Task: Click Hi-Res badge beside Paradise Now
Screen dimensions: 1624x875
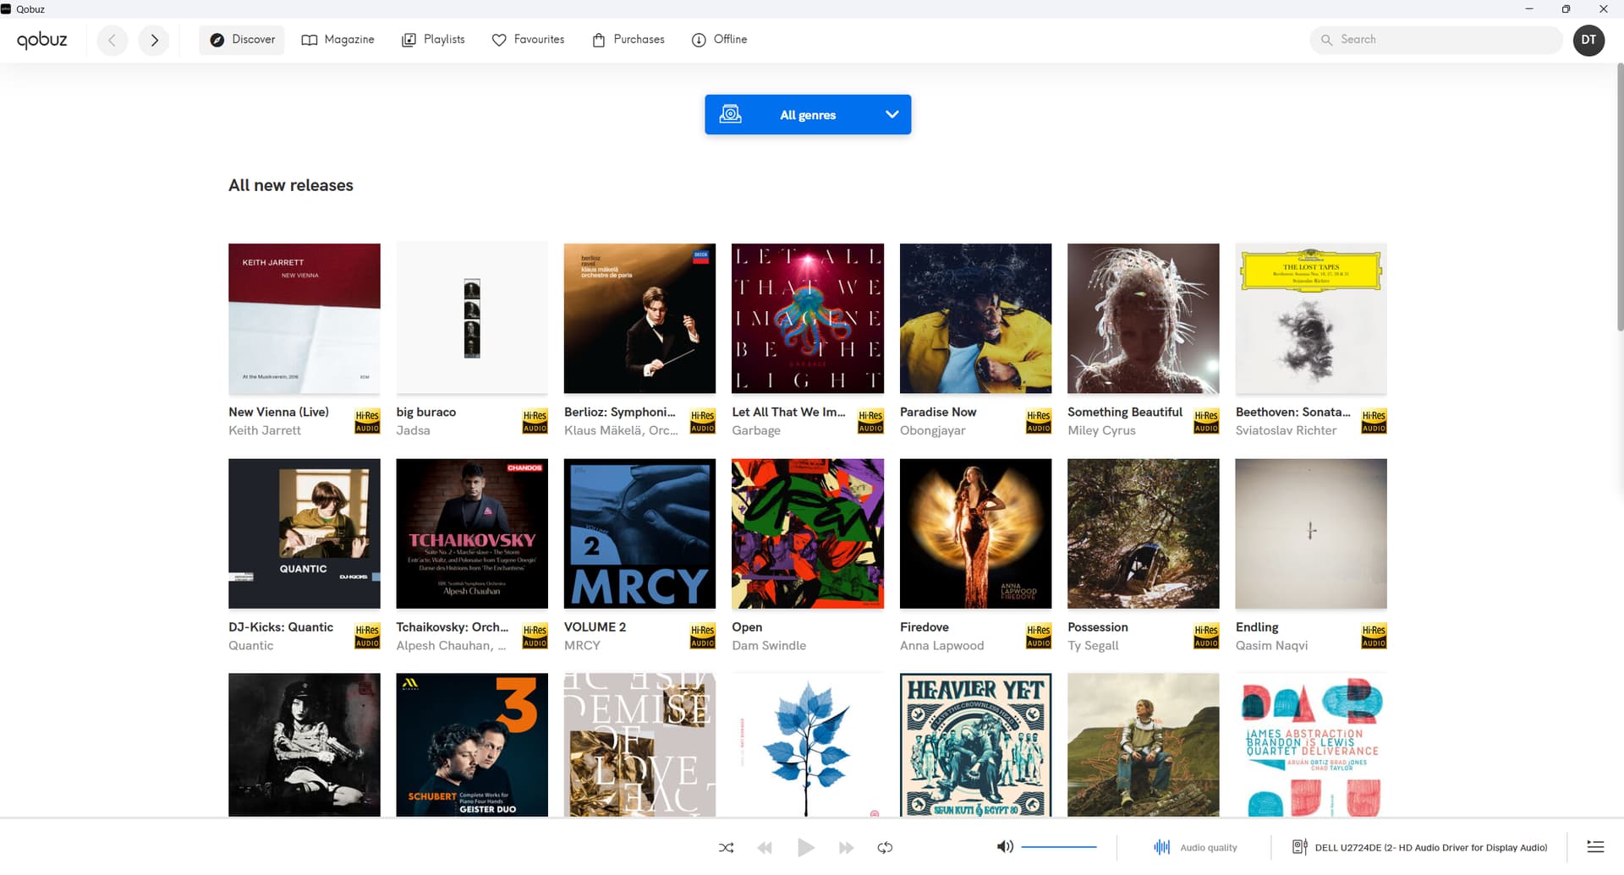Action: coord(1039,421)
